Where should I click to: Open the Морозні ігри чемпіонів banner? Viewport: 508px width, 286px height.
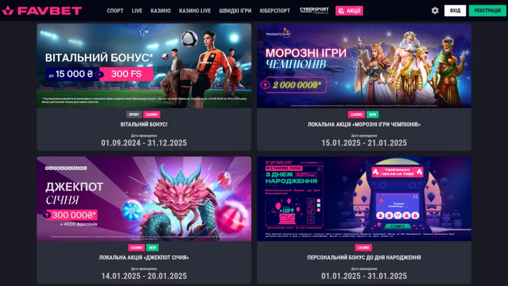click(364, 66)
